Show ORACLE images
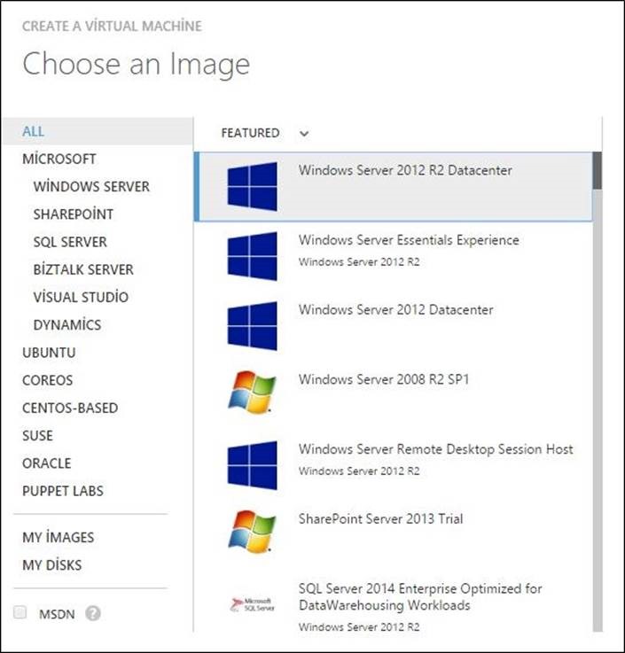 tap(47, 463)
